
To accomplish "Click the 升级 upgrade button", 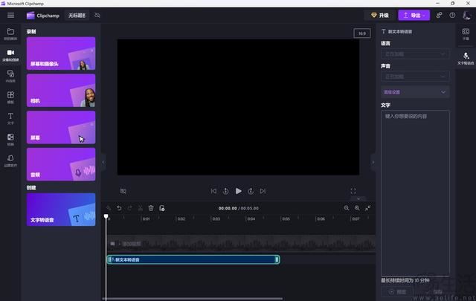I will pyautogui.click(x=380, y=15).
